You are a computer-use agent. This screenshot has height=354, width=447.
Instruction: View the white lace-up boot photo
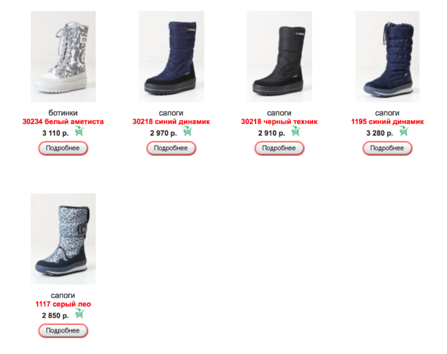[x=63, y=56]
